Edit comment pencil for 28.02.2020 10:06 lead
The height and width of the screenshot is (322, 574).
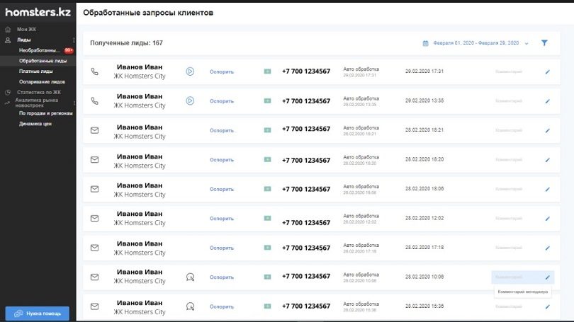tap(547, 277)
